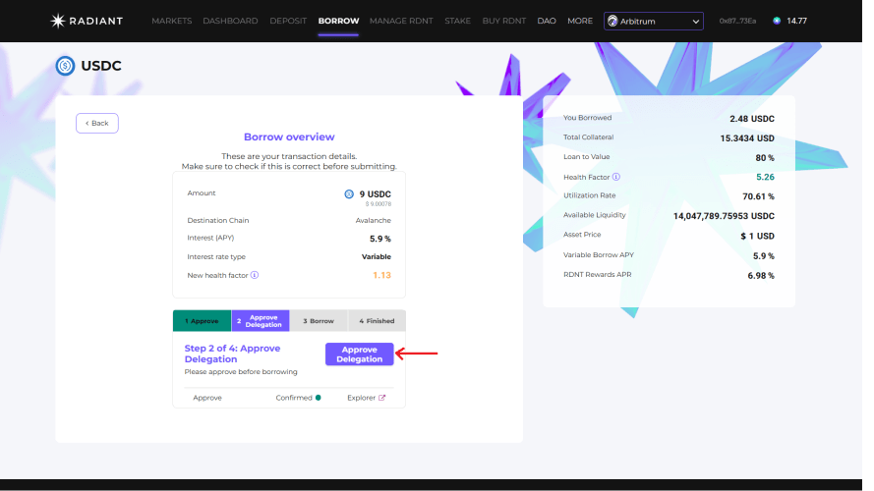The image size is (874, 491).
Task: Click the Interest (APY) 5.9 % value
Action: (380, 239)
